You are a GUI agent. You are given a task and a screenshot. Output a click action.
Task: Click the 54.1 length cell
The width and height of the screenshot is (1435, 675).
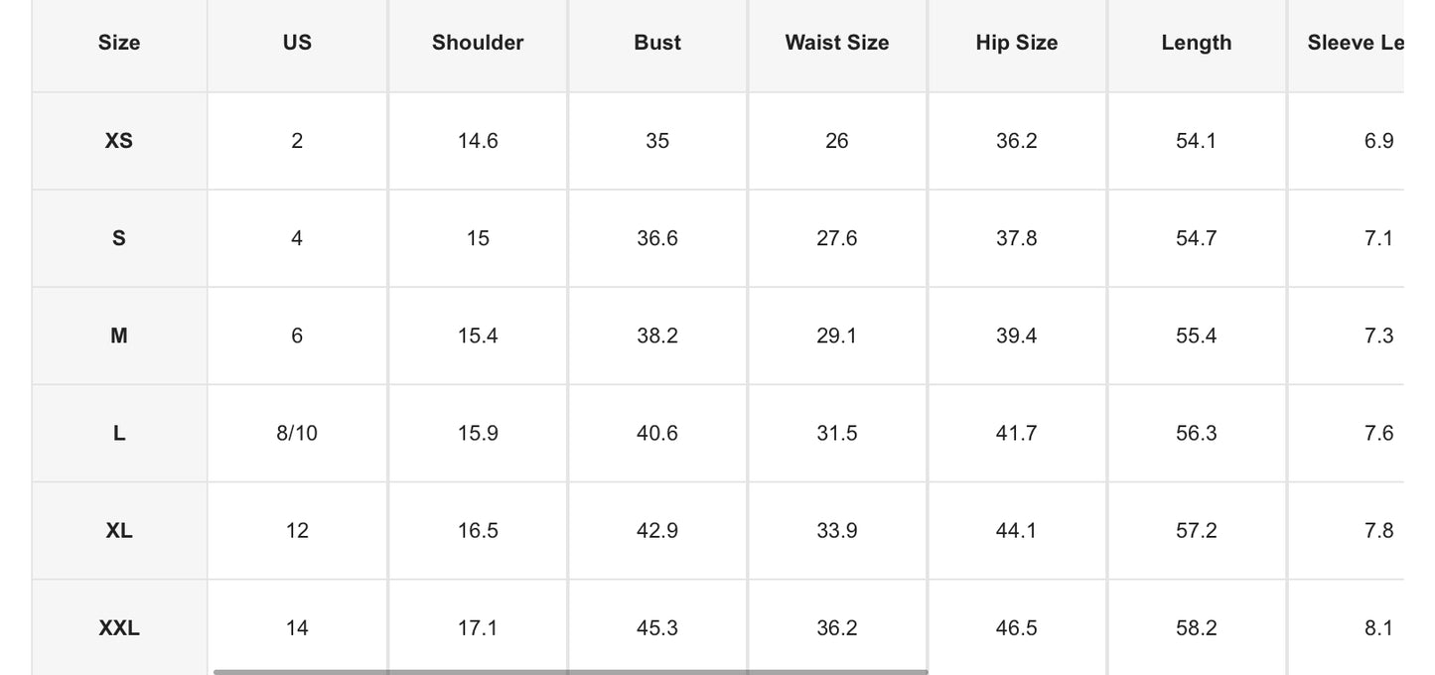pyautogui.click(x=1197, y=141)
